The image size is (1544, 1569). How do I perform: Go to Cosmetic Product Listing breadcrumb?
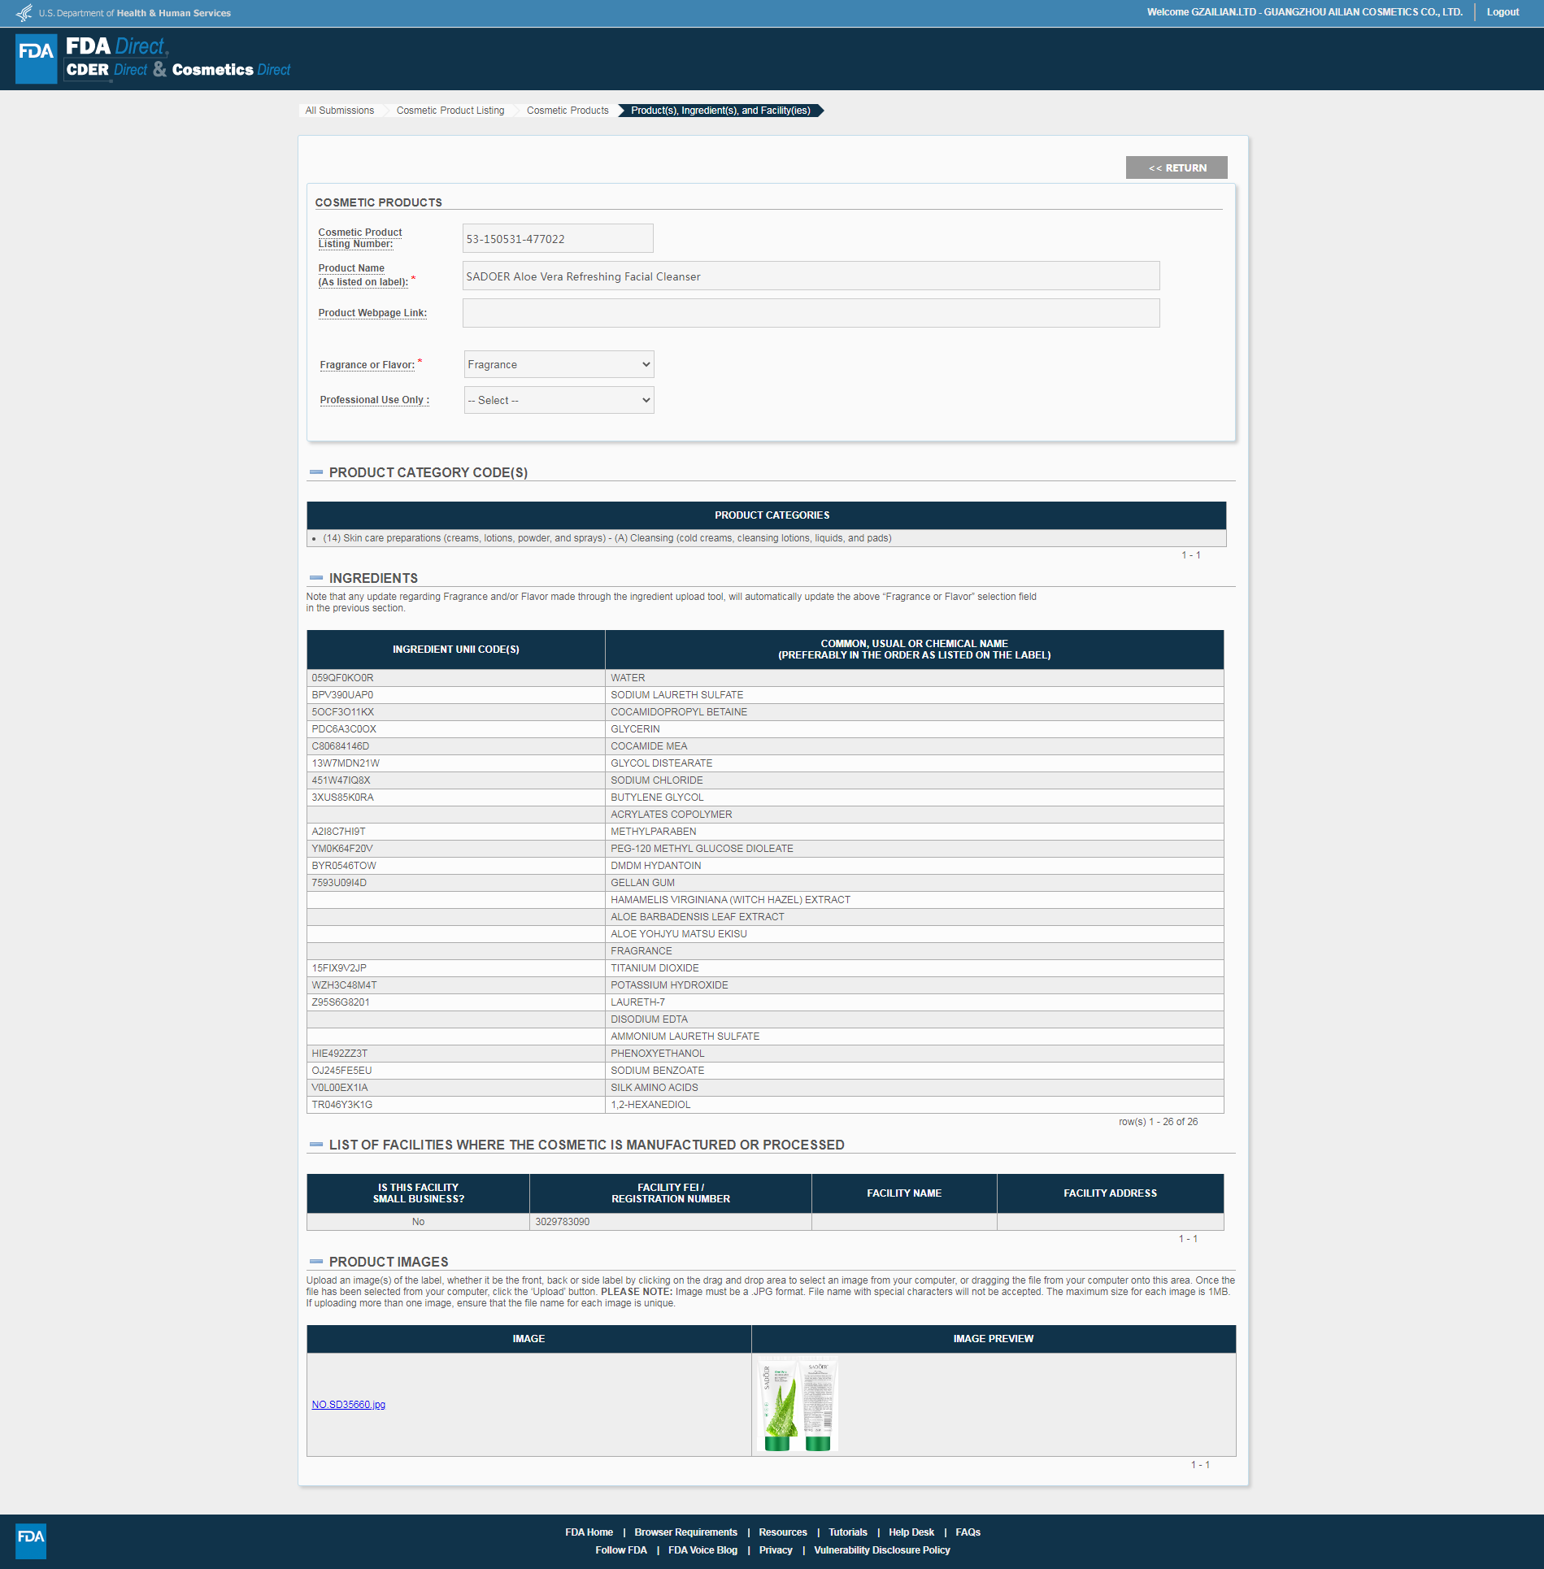pyautogui.click(x=450, y=111)
